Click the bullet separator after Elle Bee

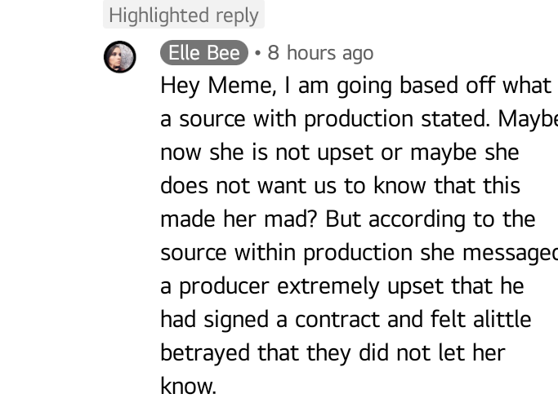[257, 53]
